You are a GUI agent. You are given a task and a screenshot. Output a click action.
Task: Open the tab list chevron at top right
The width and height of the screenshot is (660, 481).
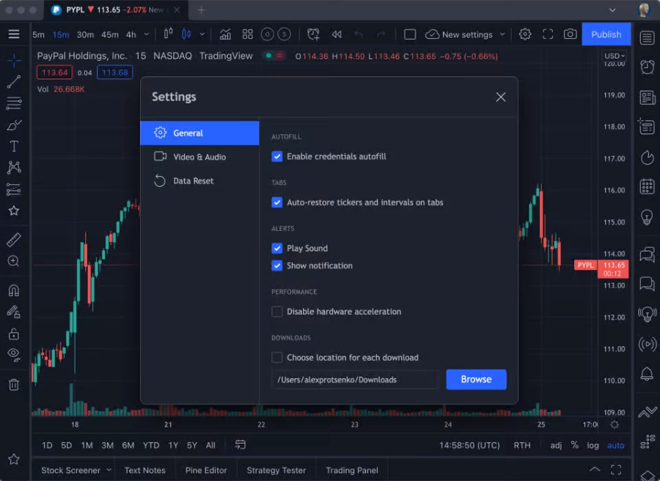(612, 10)
